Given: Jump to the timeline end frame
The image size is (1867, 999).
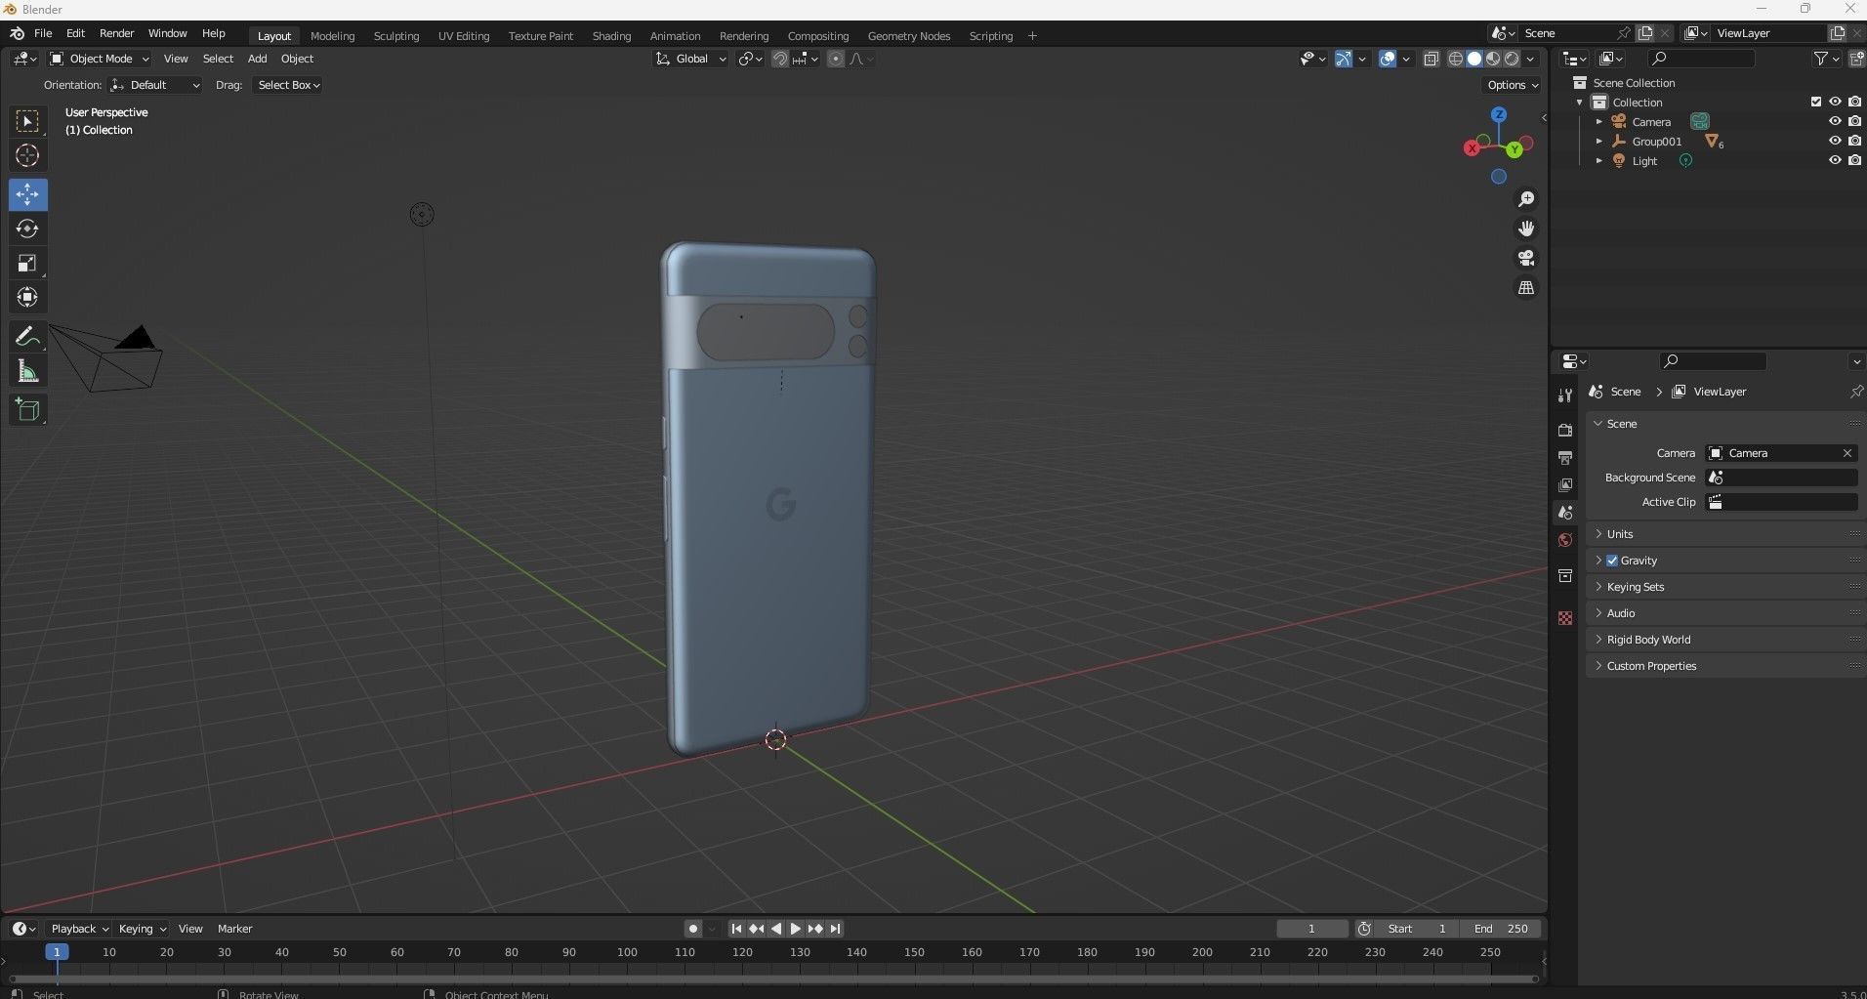Looking at the screenshot, I should 836,929.
